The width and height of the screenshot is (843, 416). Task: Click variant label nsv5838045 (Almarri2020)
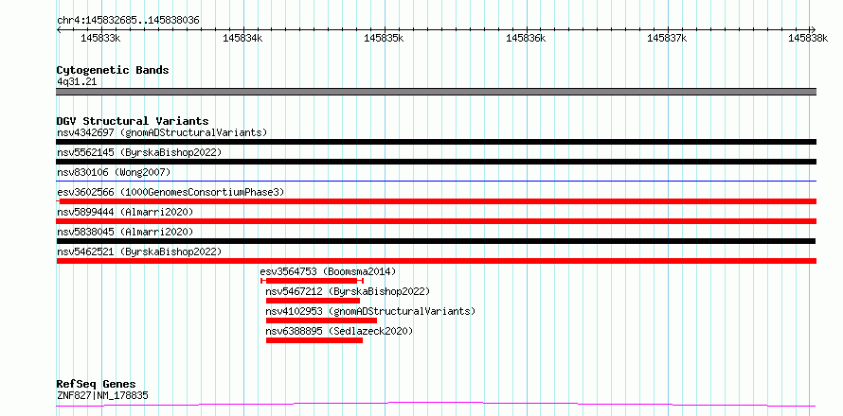pos(125,232)
